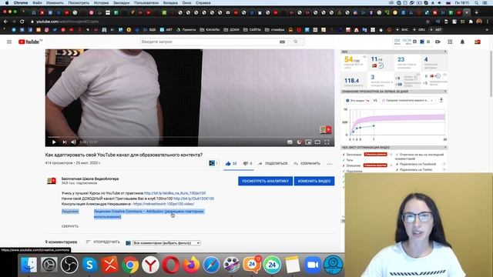This screenshot has height=277, width=493.
Task: Collapse optimization checklist panel arrow
Action: 445,147
